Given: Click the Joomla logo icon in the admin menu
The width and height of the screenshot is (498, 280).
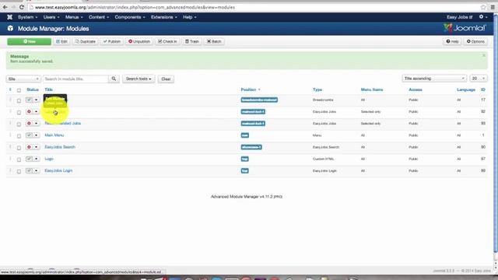Looking at the screenshot, I should [x=9, y=17].
